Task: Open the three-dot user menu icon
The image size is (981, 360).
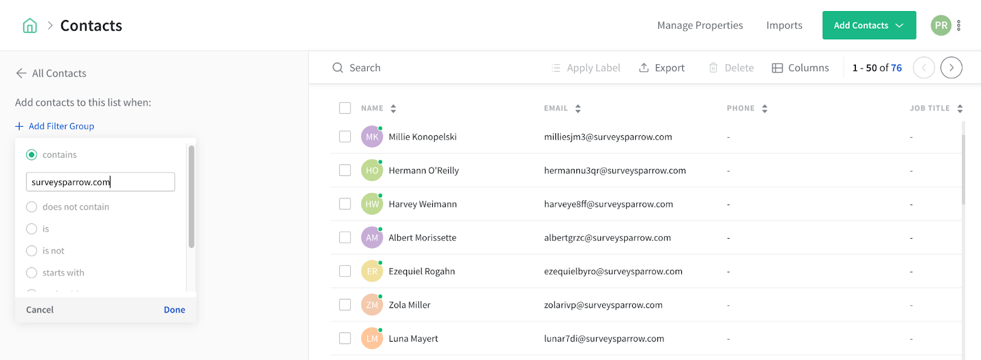Action: click(959, 26)
